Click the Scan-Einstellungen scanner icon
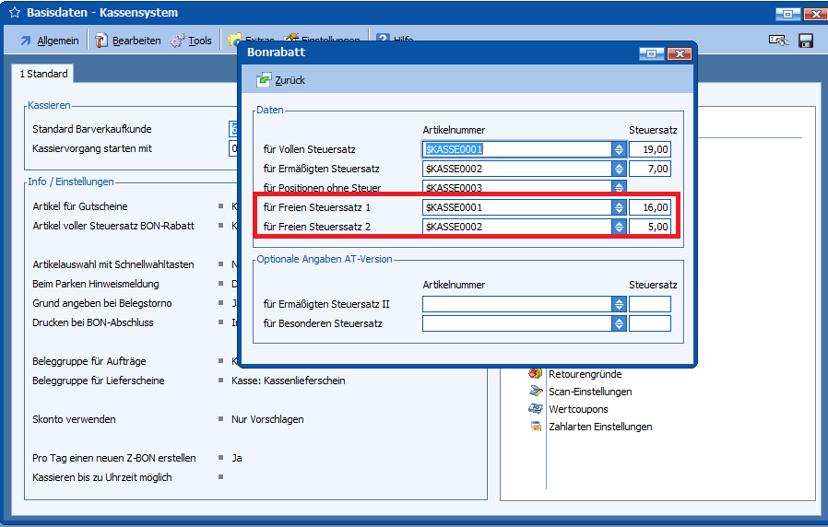Viewport: 828px width, 527px height. point(535,392)
